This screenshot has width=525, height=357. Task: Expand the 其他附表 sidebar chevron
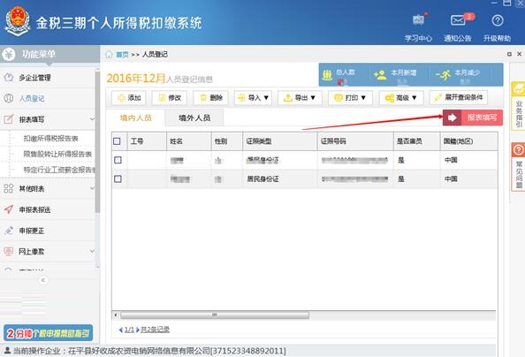click(92, 188)
